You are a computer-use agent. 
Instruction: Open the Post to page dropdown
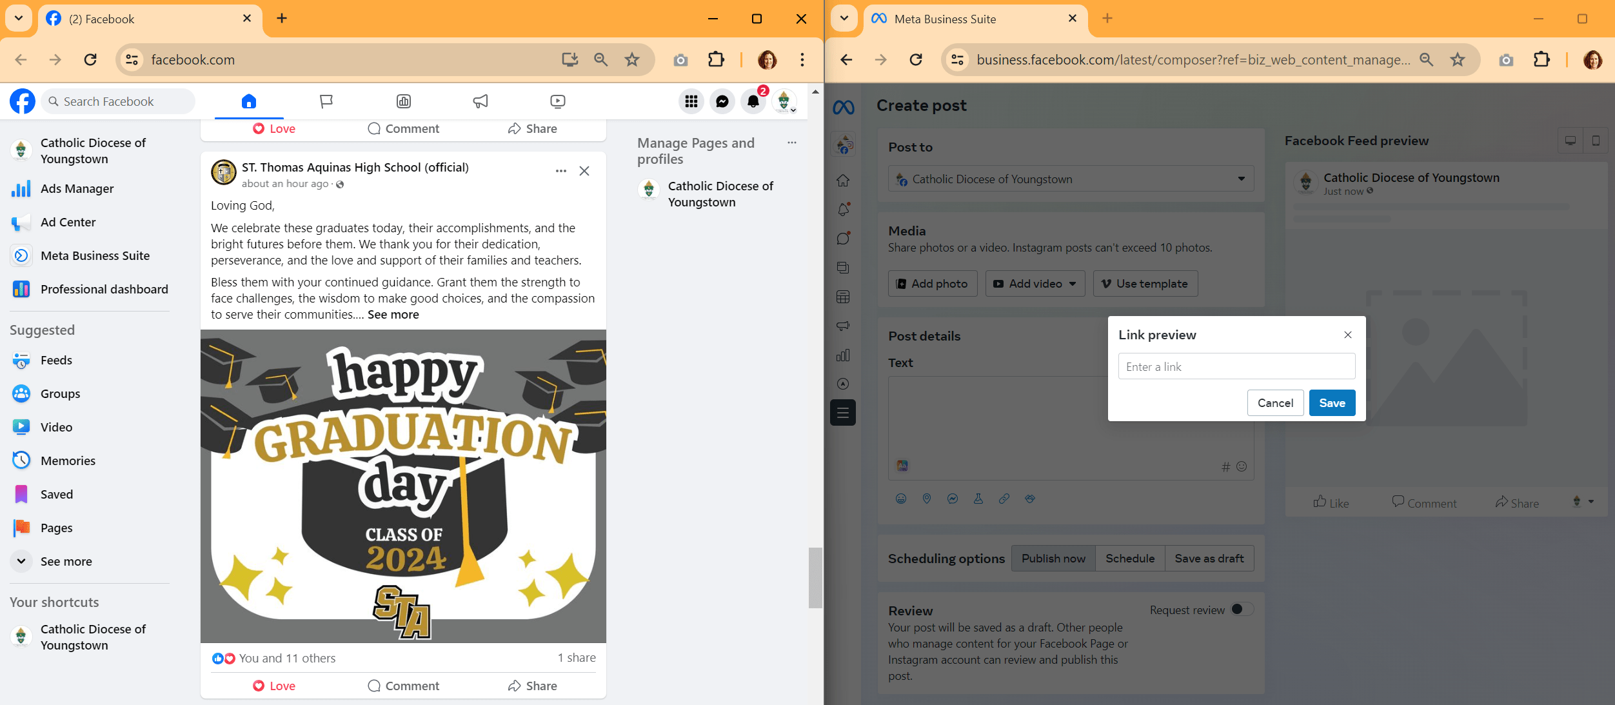click(1071, 179)
